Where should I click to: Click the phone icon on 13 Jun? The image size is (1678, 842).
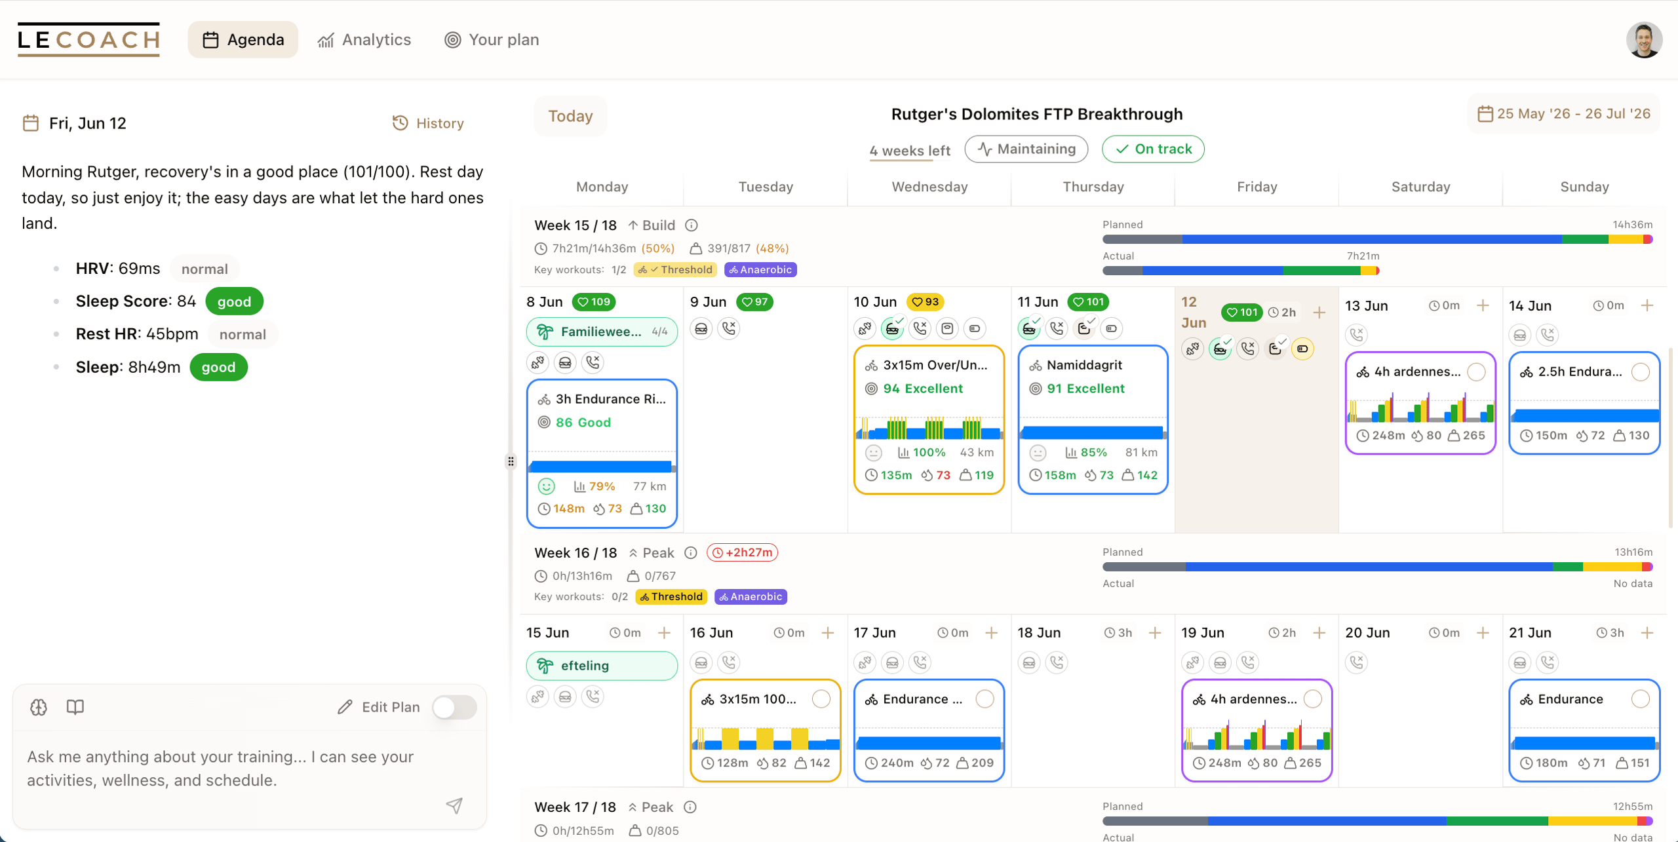click(1357, 335)
